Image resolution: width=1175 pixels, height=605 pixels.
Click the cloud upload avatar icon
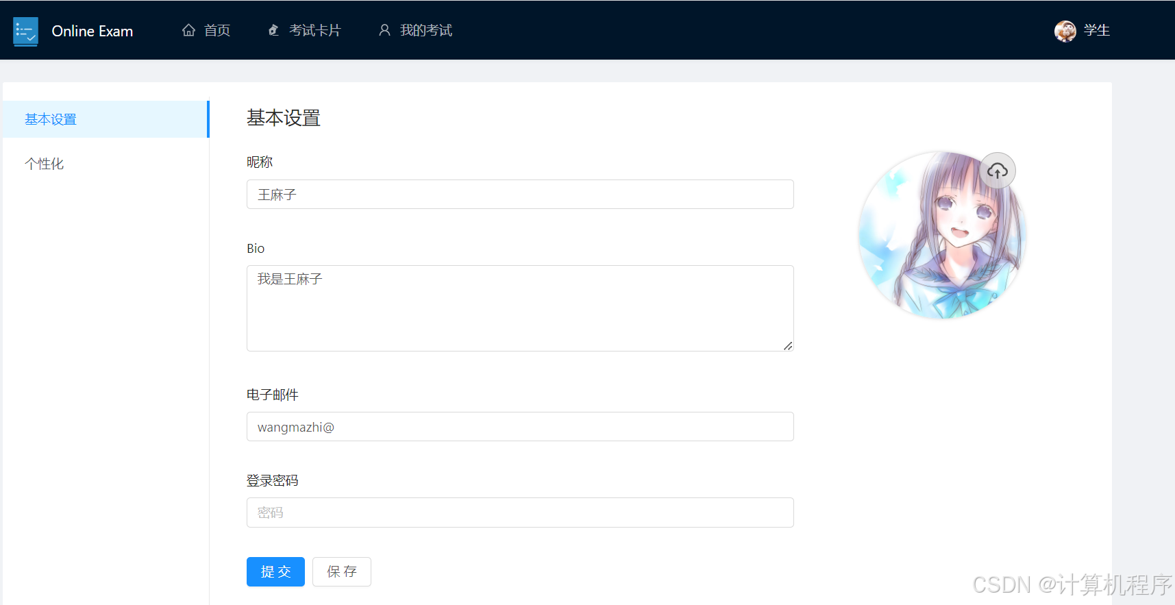click(x=998, y=171)
